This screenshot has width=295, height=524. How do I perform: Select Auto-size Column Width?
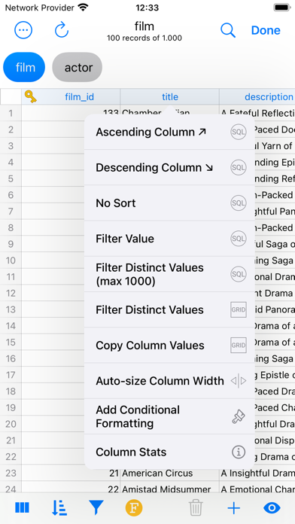click(x=169, y=381)
